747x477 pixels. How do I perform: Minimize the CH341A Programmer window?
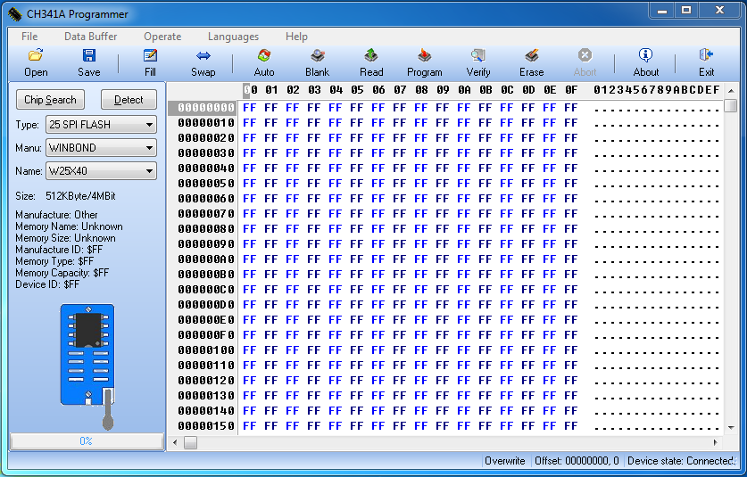(662, 11)
